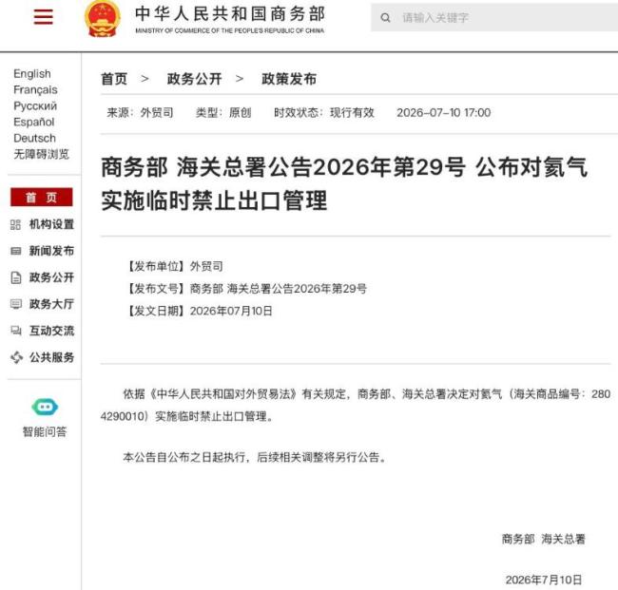This screenshot has height=590, width=618.
Task: Click the 【发布文号】 line
Action: [x=245, y=289]
